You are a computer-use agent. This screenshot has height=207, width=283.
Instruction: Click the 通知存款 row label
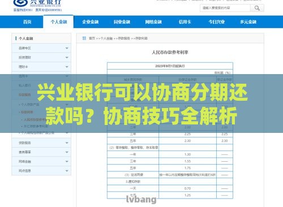click(133, 182)
